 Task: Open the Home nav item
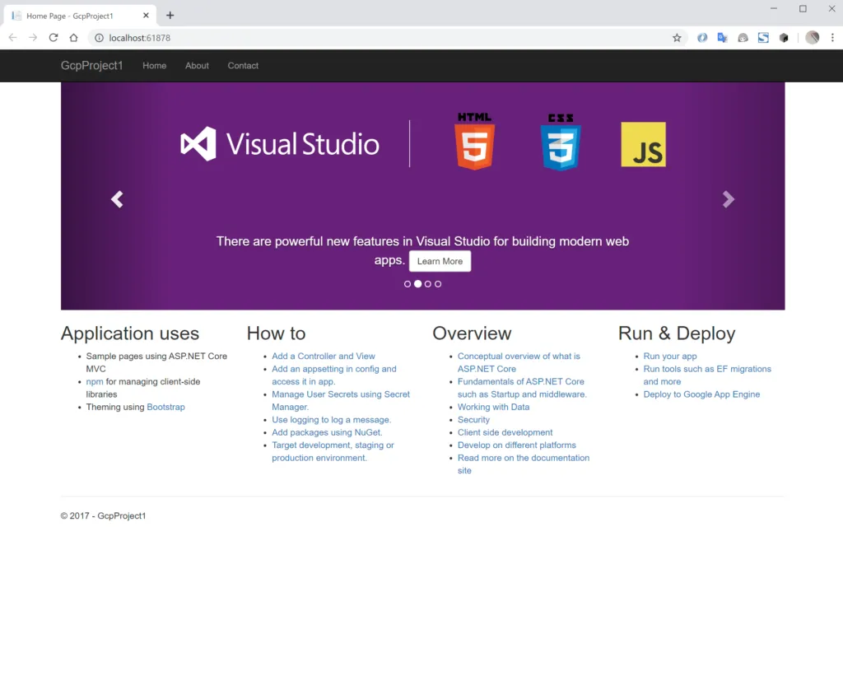pyautogui.click(x=154, y=66)
